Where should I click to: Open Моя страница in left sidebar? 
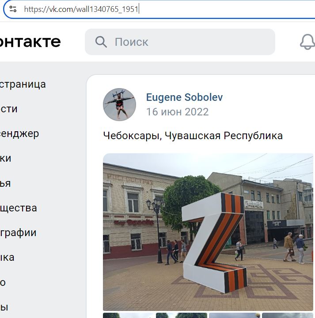tap(23, 84)
